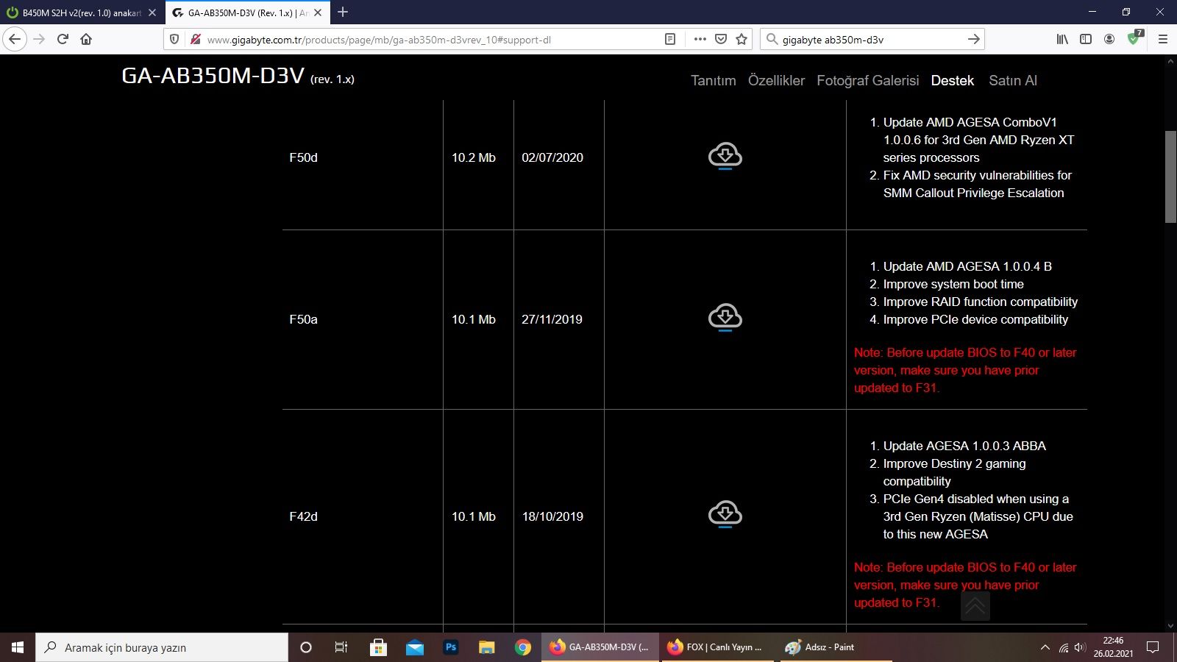
Task: Close the GA-AB350M-D3V tab
Action: click(318, 13)
